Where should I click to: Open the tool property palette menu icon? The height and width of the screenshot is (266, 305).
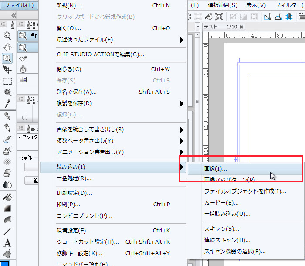[x=21, y=128]
